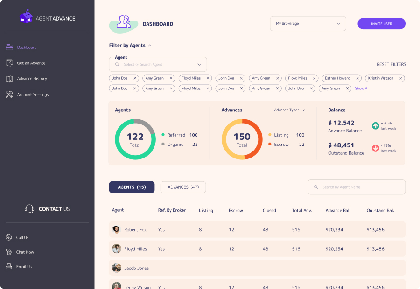
Task: Click the green up arrow beside +85%
Action: 376,125
